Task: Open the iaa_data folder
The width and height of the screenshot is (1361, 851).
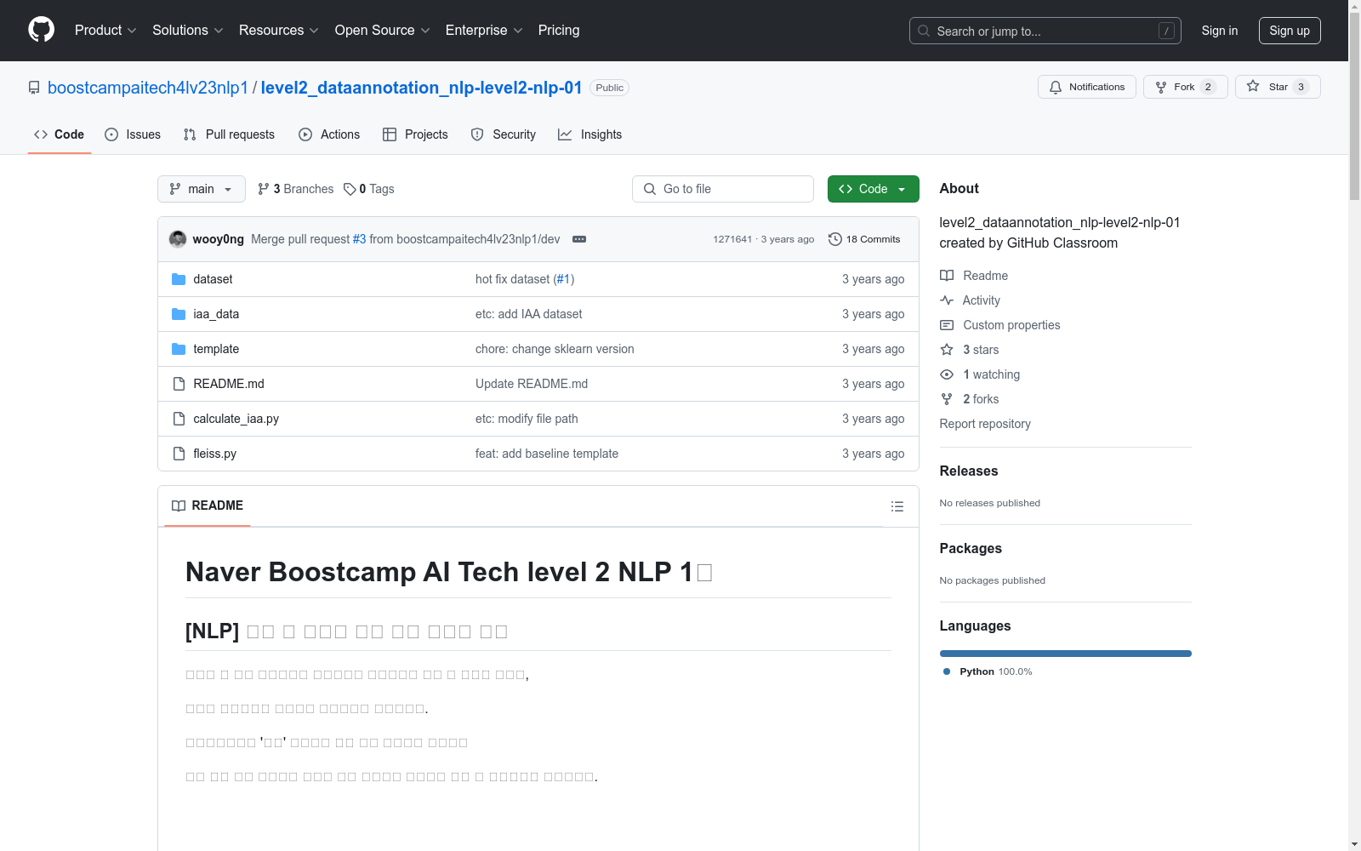Action: (216, 314)
